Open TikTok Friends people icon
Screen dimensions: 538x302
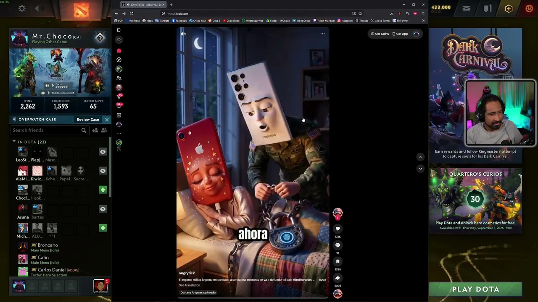point(119,78)
